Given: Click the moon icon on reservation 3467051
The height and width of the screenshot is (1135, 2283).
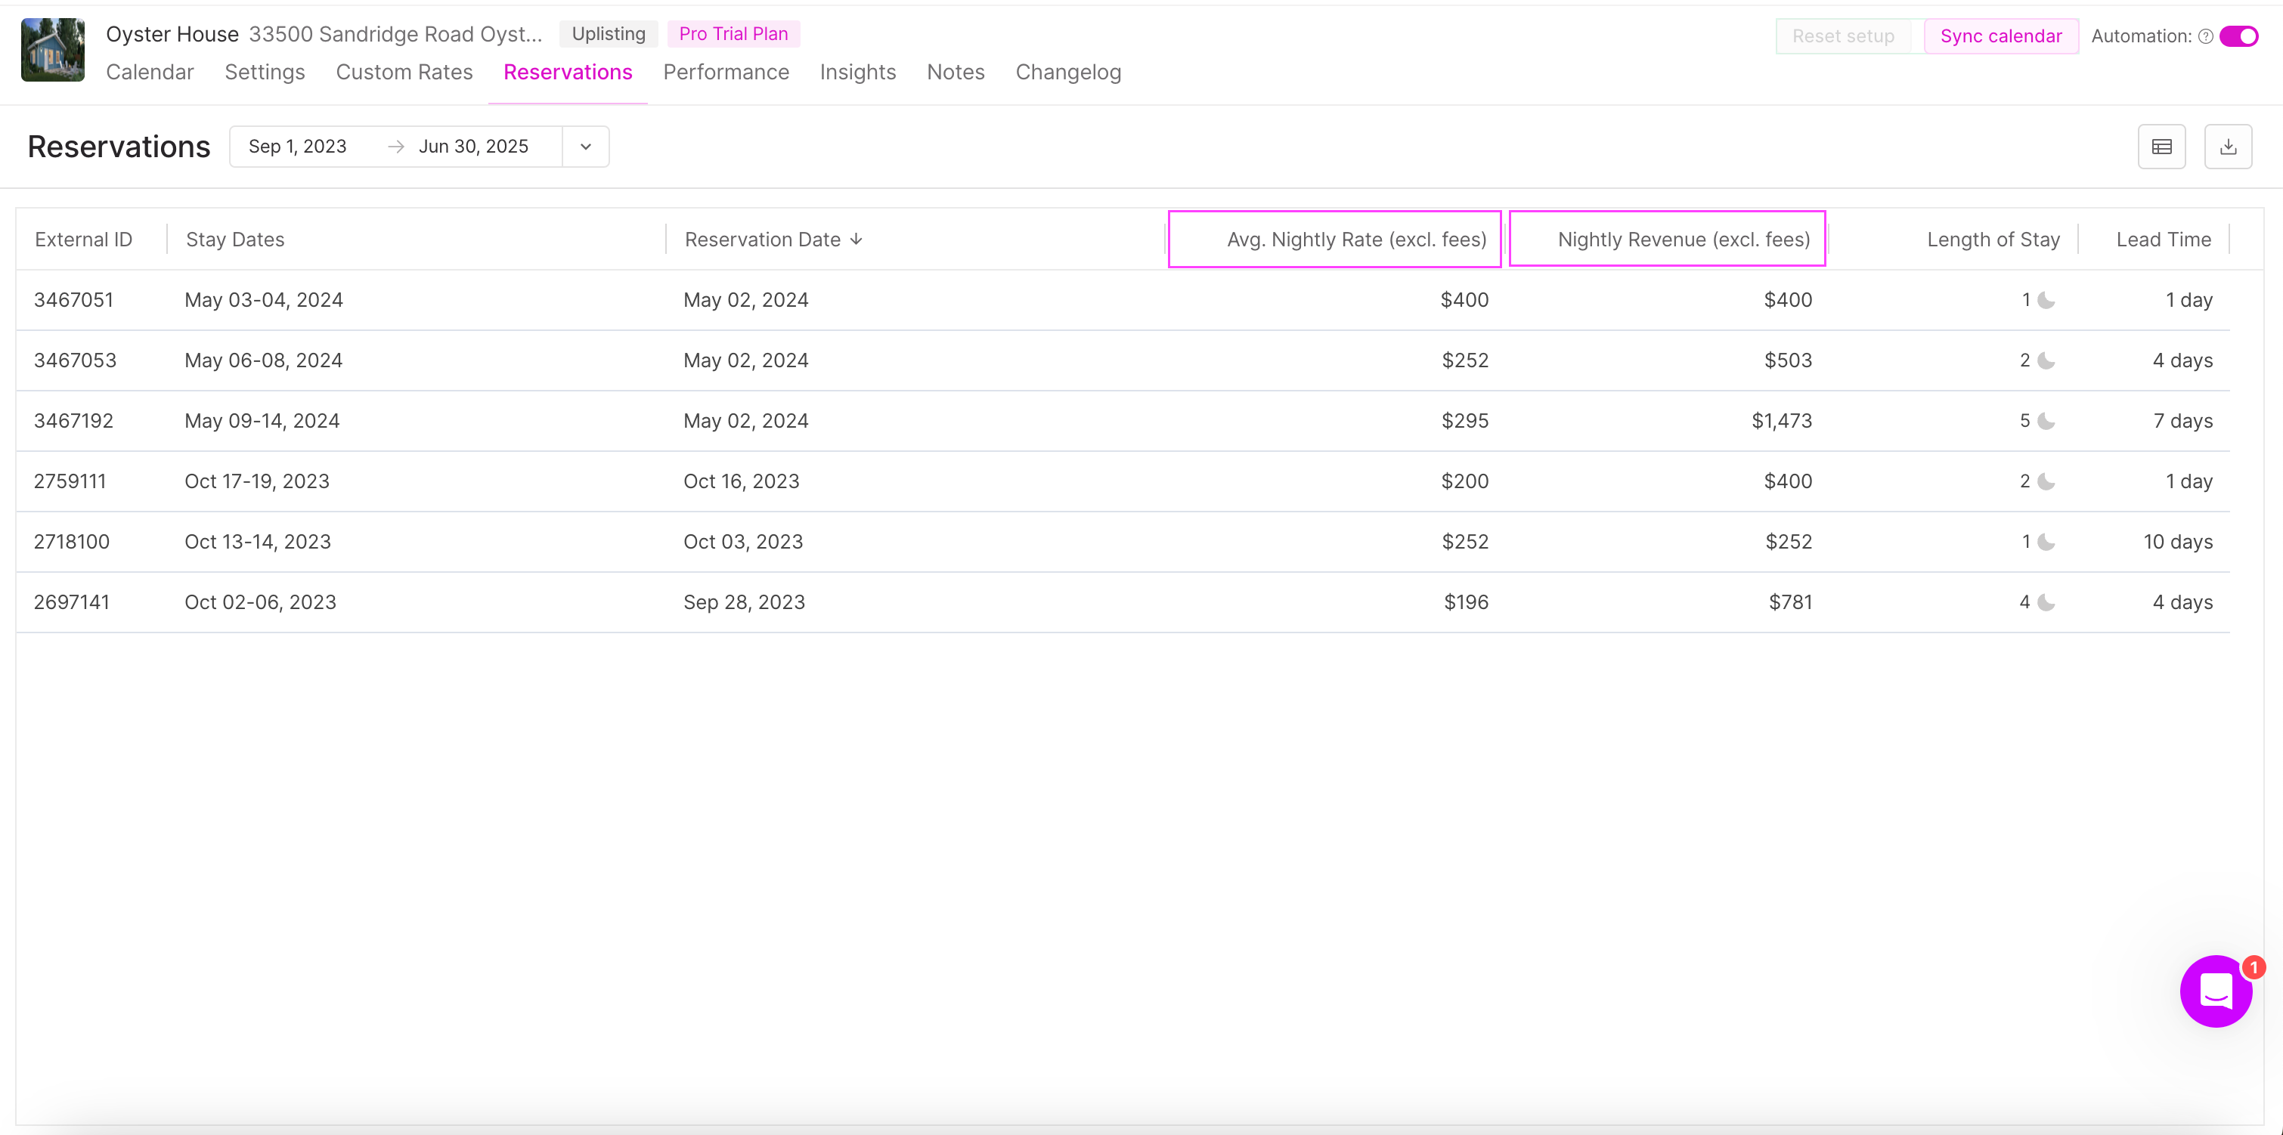Looking at the screenshot, I should click(2046, 300).
